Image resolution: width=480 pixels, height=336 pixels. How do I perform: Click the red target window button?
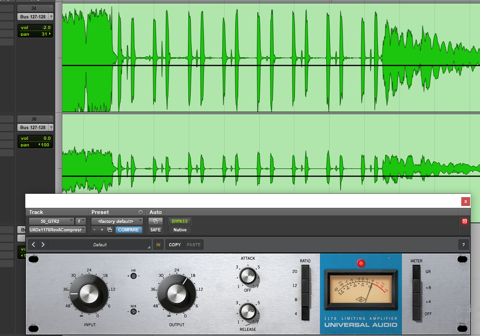(x=465, y=221)
